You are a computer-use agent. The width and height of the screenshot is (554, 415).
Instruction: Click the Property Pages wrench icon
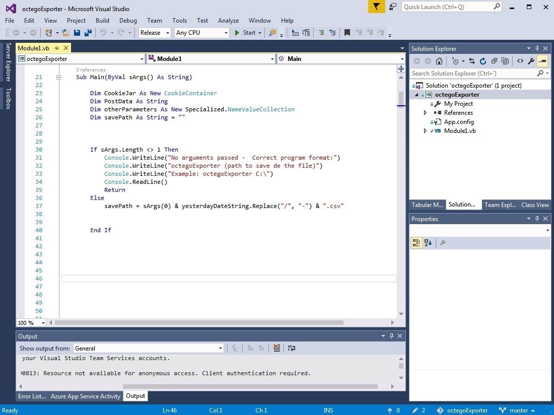(x=443, y=243)
